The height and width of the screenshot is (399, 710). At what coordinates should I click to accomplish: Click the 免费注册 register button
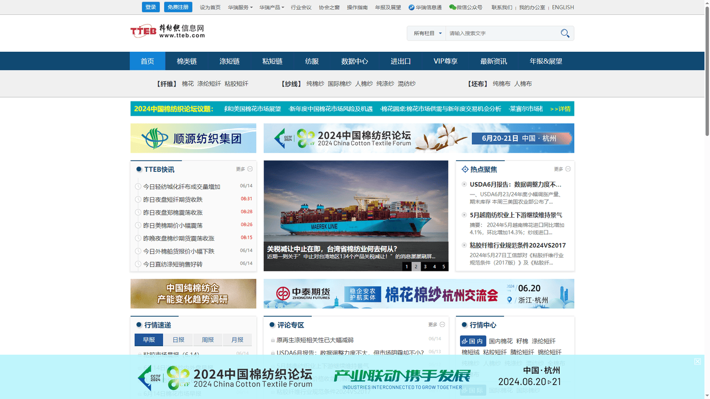tap(178, 7)
